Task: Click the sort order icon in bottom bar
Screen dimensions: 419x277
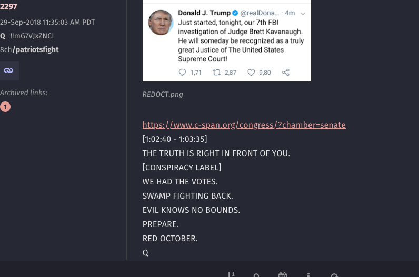Action: coord(231,274)
